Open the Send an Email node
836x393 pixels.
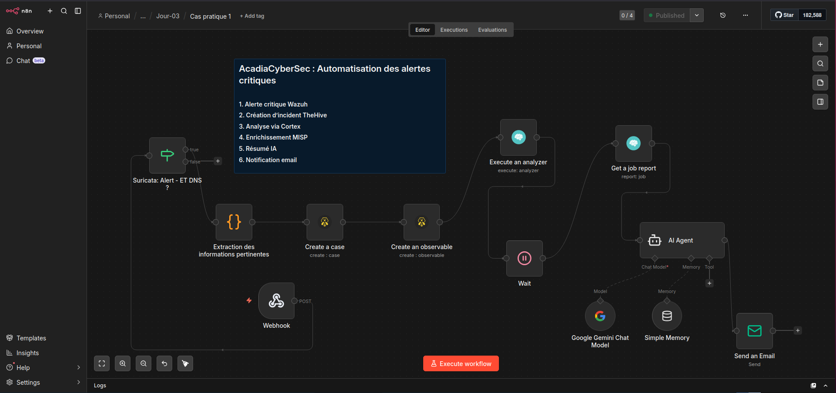point(754,331)
